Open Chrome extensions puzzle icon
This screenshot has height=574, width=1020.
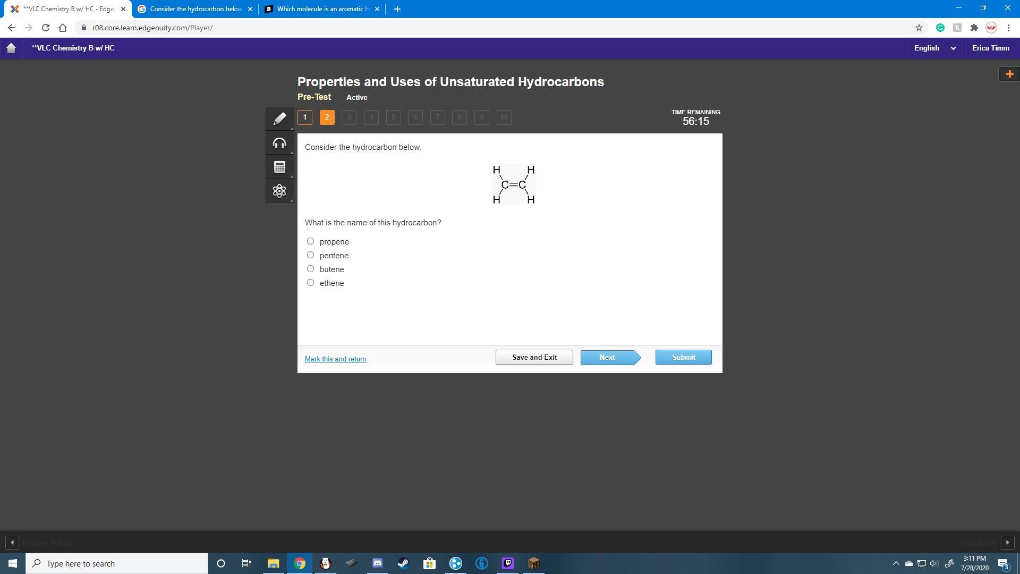click(x=974, y=28)
